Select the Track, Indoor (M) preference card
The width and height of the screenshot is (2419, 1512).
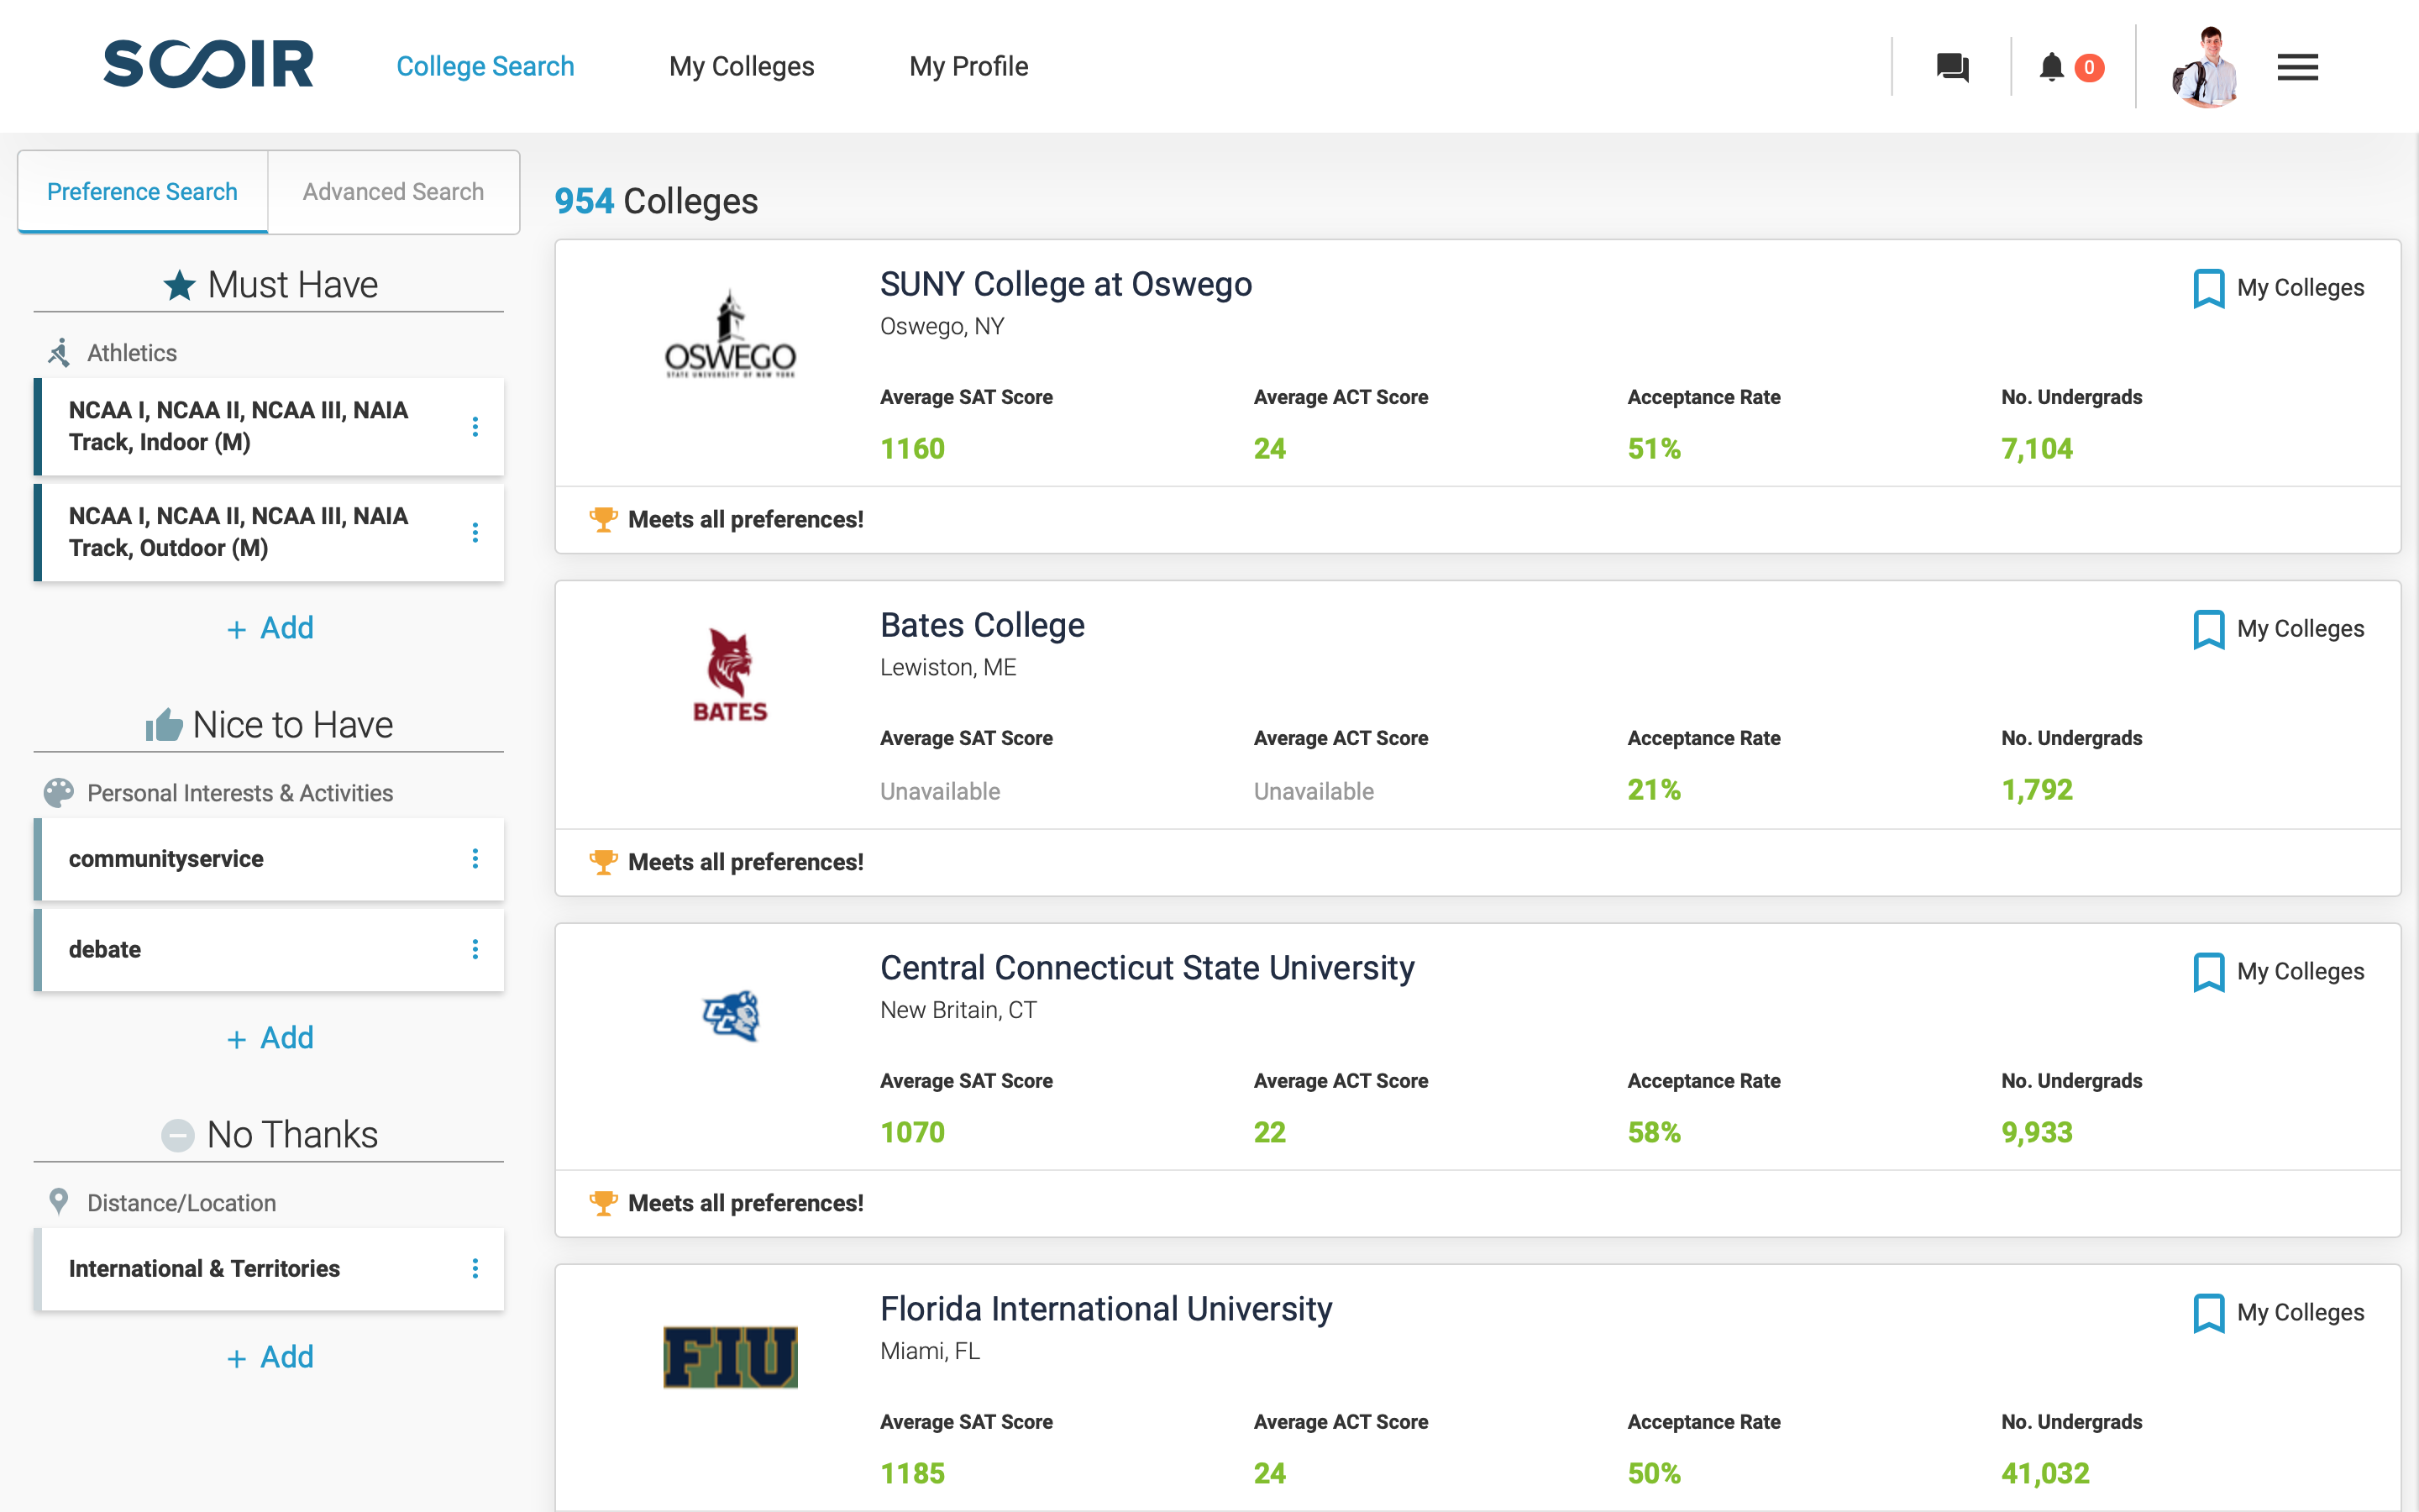(x=269, y=427)
